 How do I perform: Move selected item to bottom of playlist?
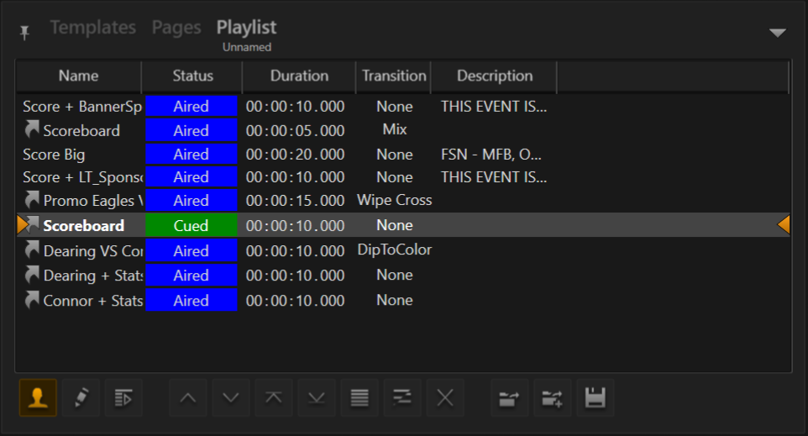pos(317,397)
